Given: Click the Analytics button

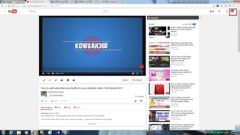Looking at the screenshot, I should pyautogui.click(x=125, y=80).
